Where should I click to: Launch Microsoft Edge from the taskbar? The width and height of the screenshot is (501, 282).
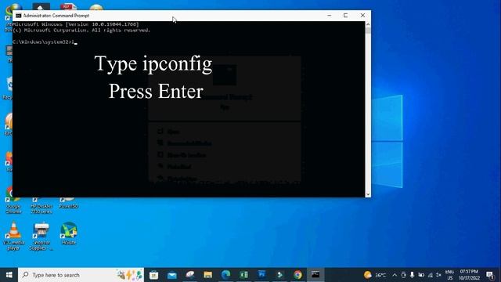pos(226,275)
